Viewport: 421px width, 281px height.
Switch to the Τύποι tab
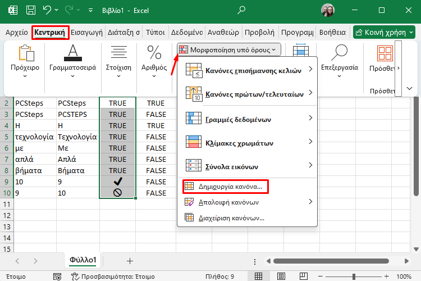click(155, 33)
